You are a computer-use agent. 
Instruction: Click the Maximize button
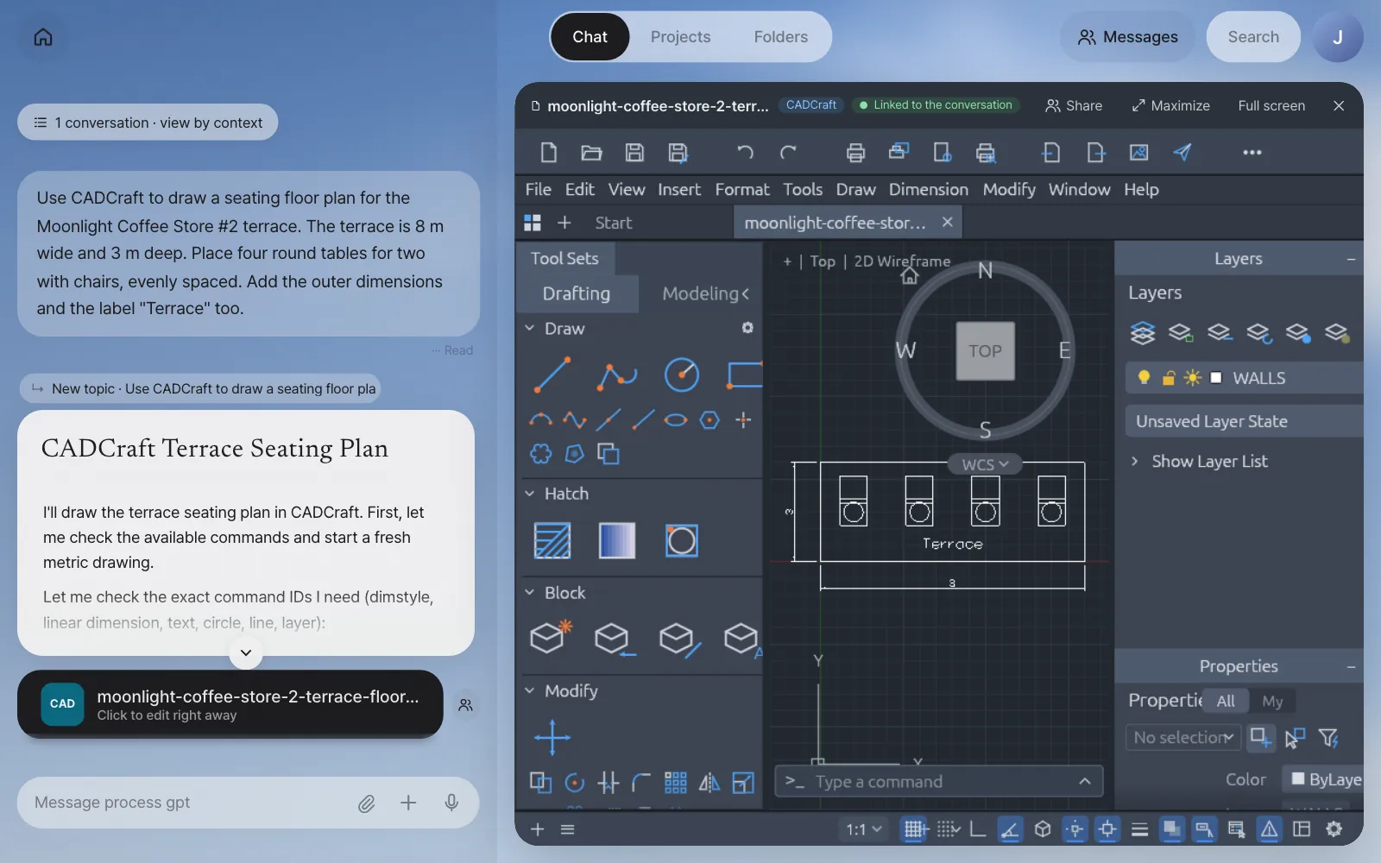click(x=1170, y=105)
